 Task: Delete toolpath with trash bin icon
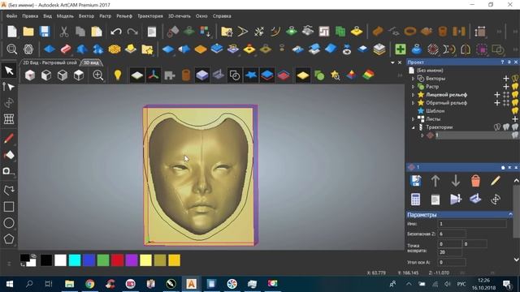pos(475,181)
